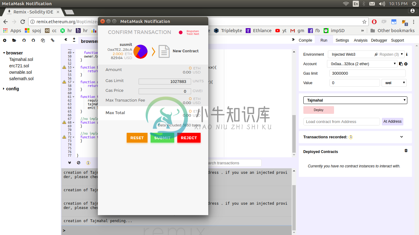Viewport: 419px width, 235px height.
Task: Click REJECT to cancel transaction
Action: pos(189,138)
